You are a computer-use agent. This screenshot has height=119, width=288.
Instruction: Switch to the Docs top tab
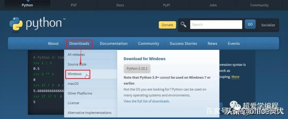point(120,5)
